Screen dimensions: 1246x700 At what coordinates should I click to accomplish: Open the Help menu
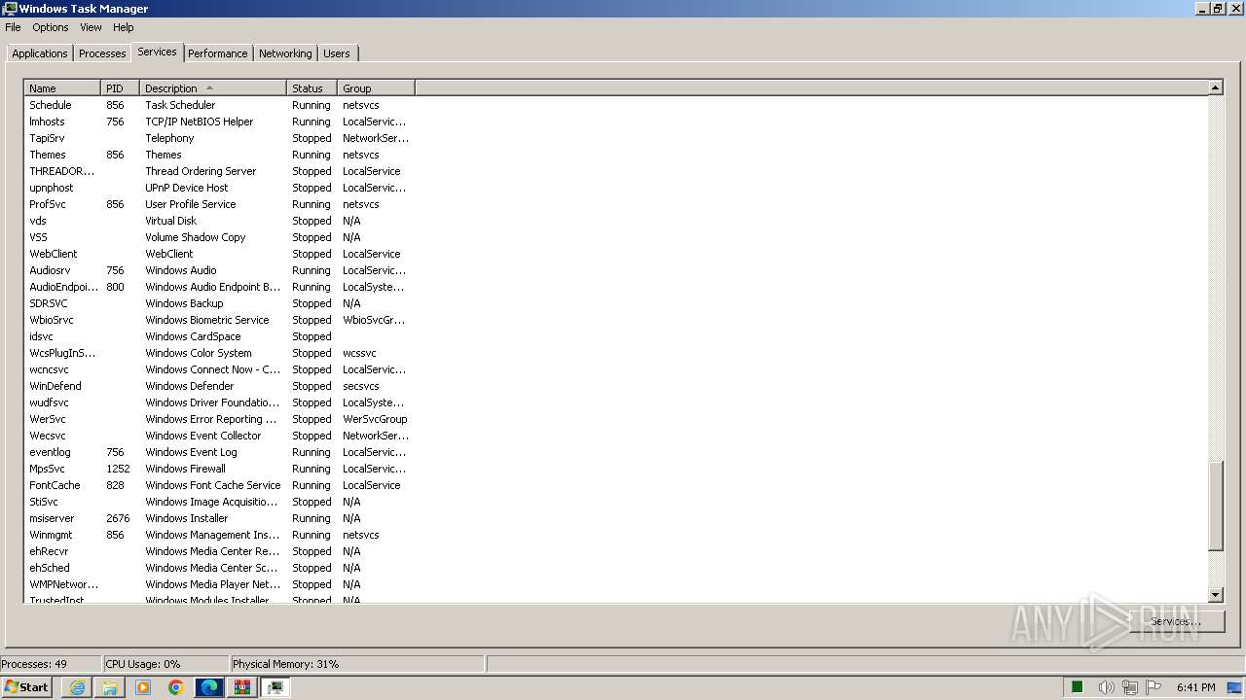tap(124, 27)
